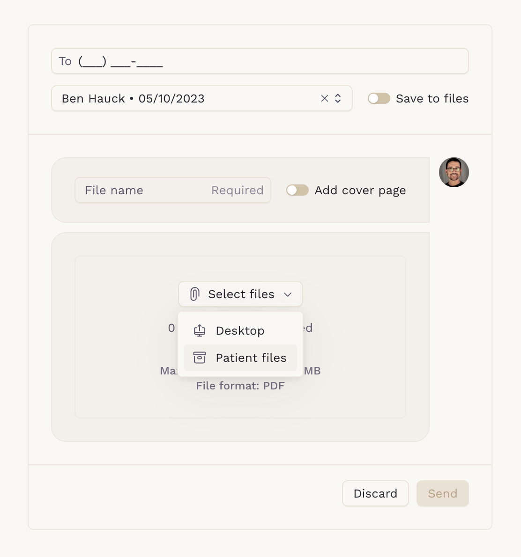
Task: Click the user avatar photo
Action: [x=454, y=172]
